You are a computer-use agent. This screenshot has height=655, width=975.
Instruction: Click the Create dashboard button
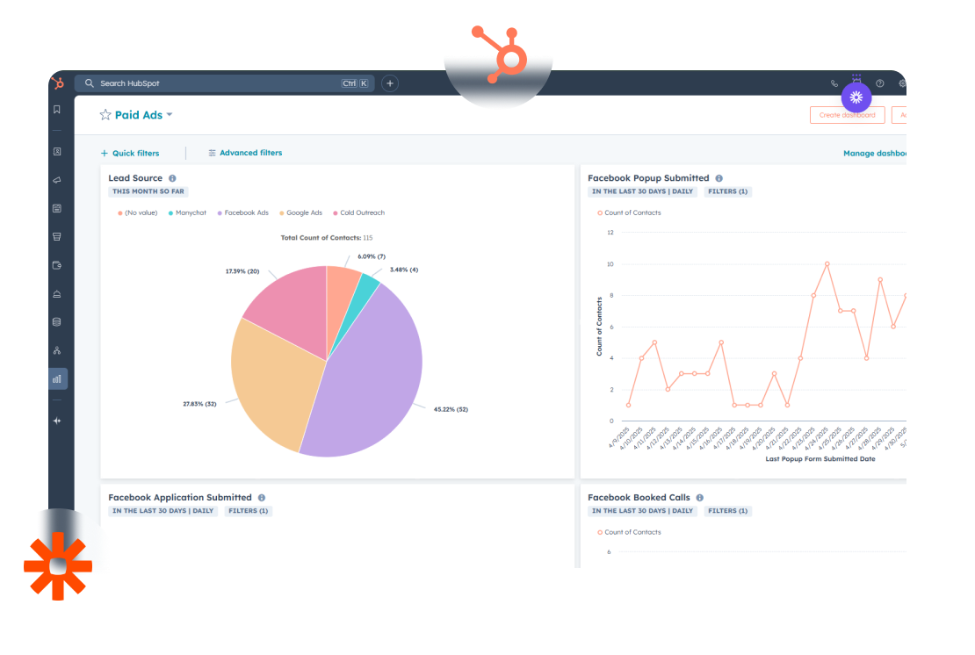click(847, 115)
